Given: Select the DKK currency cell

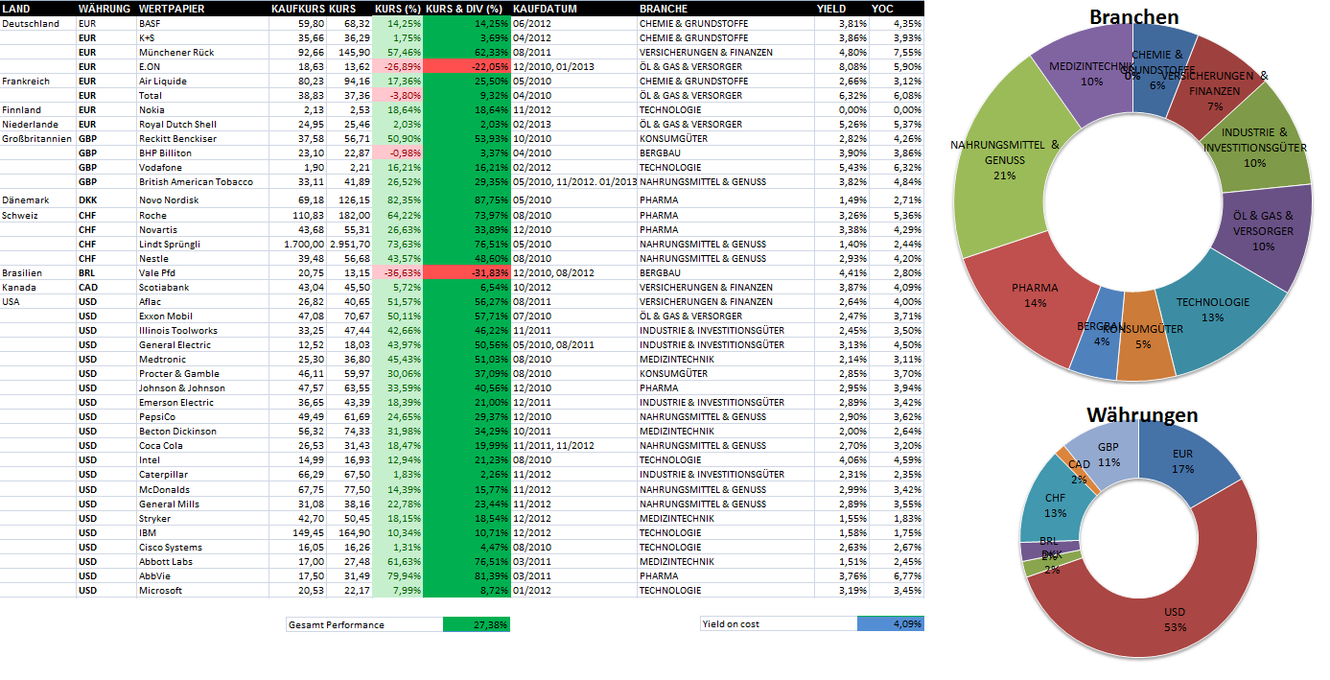Looking at the screenshot, I should [x=105, y=199].
